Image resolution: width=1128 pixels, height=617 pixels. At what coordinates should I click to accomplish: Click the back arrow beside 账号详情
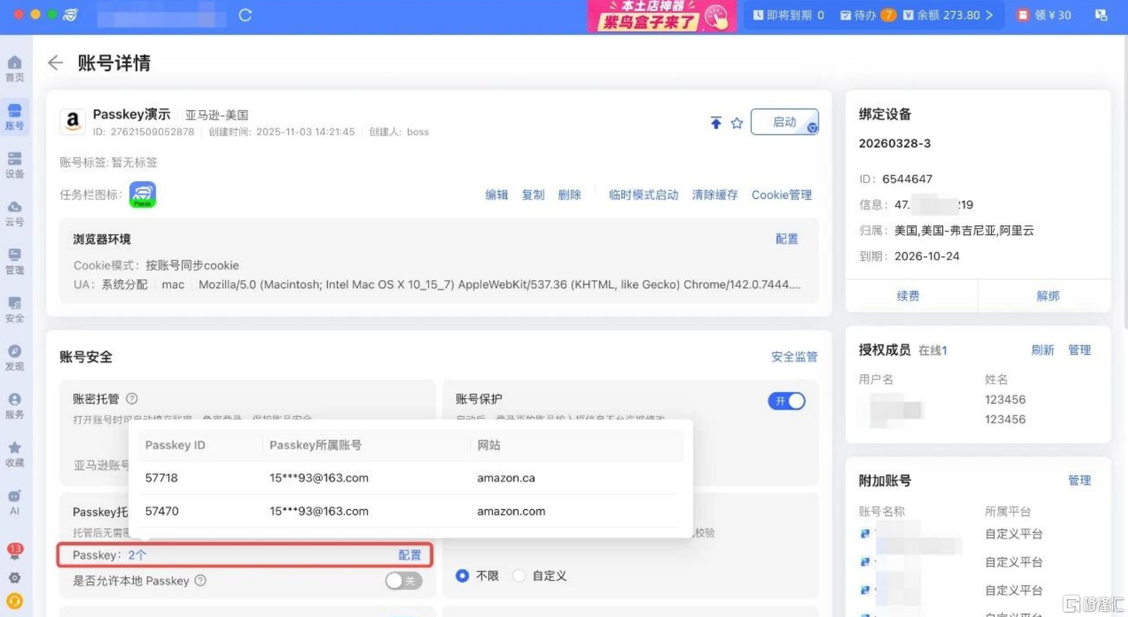(55, 63)
